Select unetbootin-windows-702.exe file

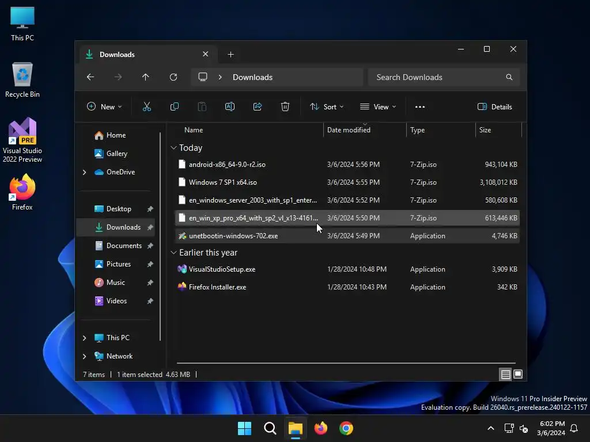tap(347, 236)
